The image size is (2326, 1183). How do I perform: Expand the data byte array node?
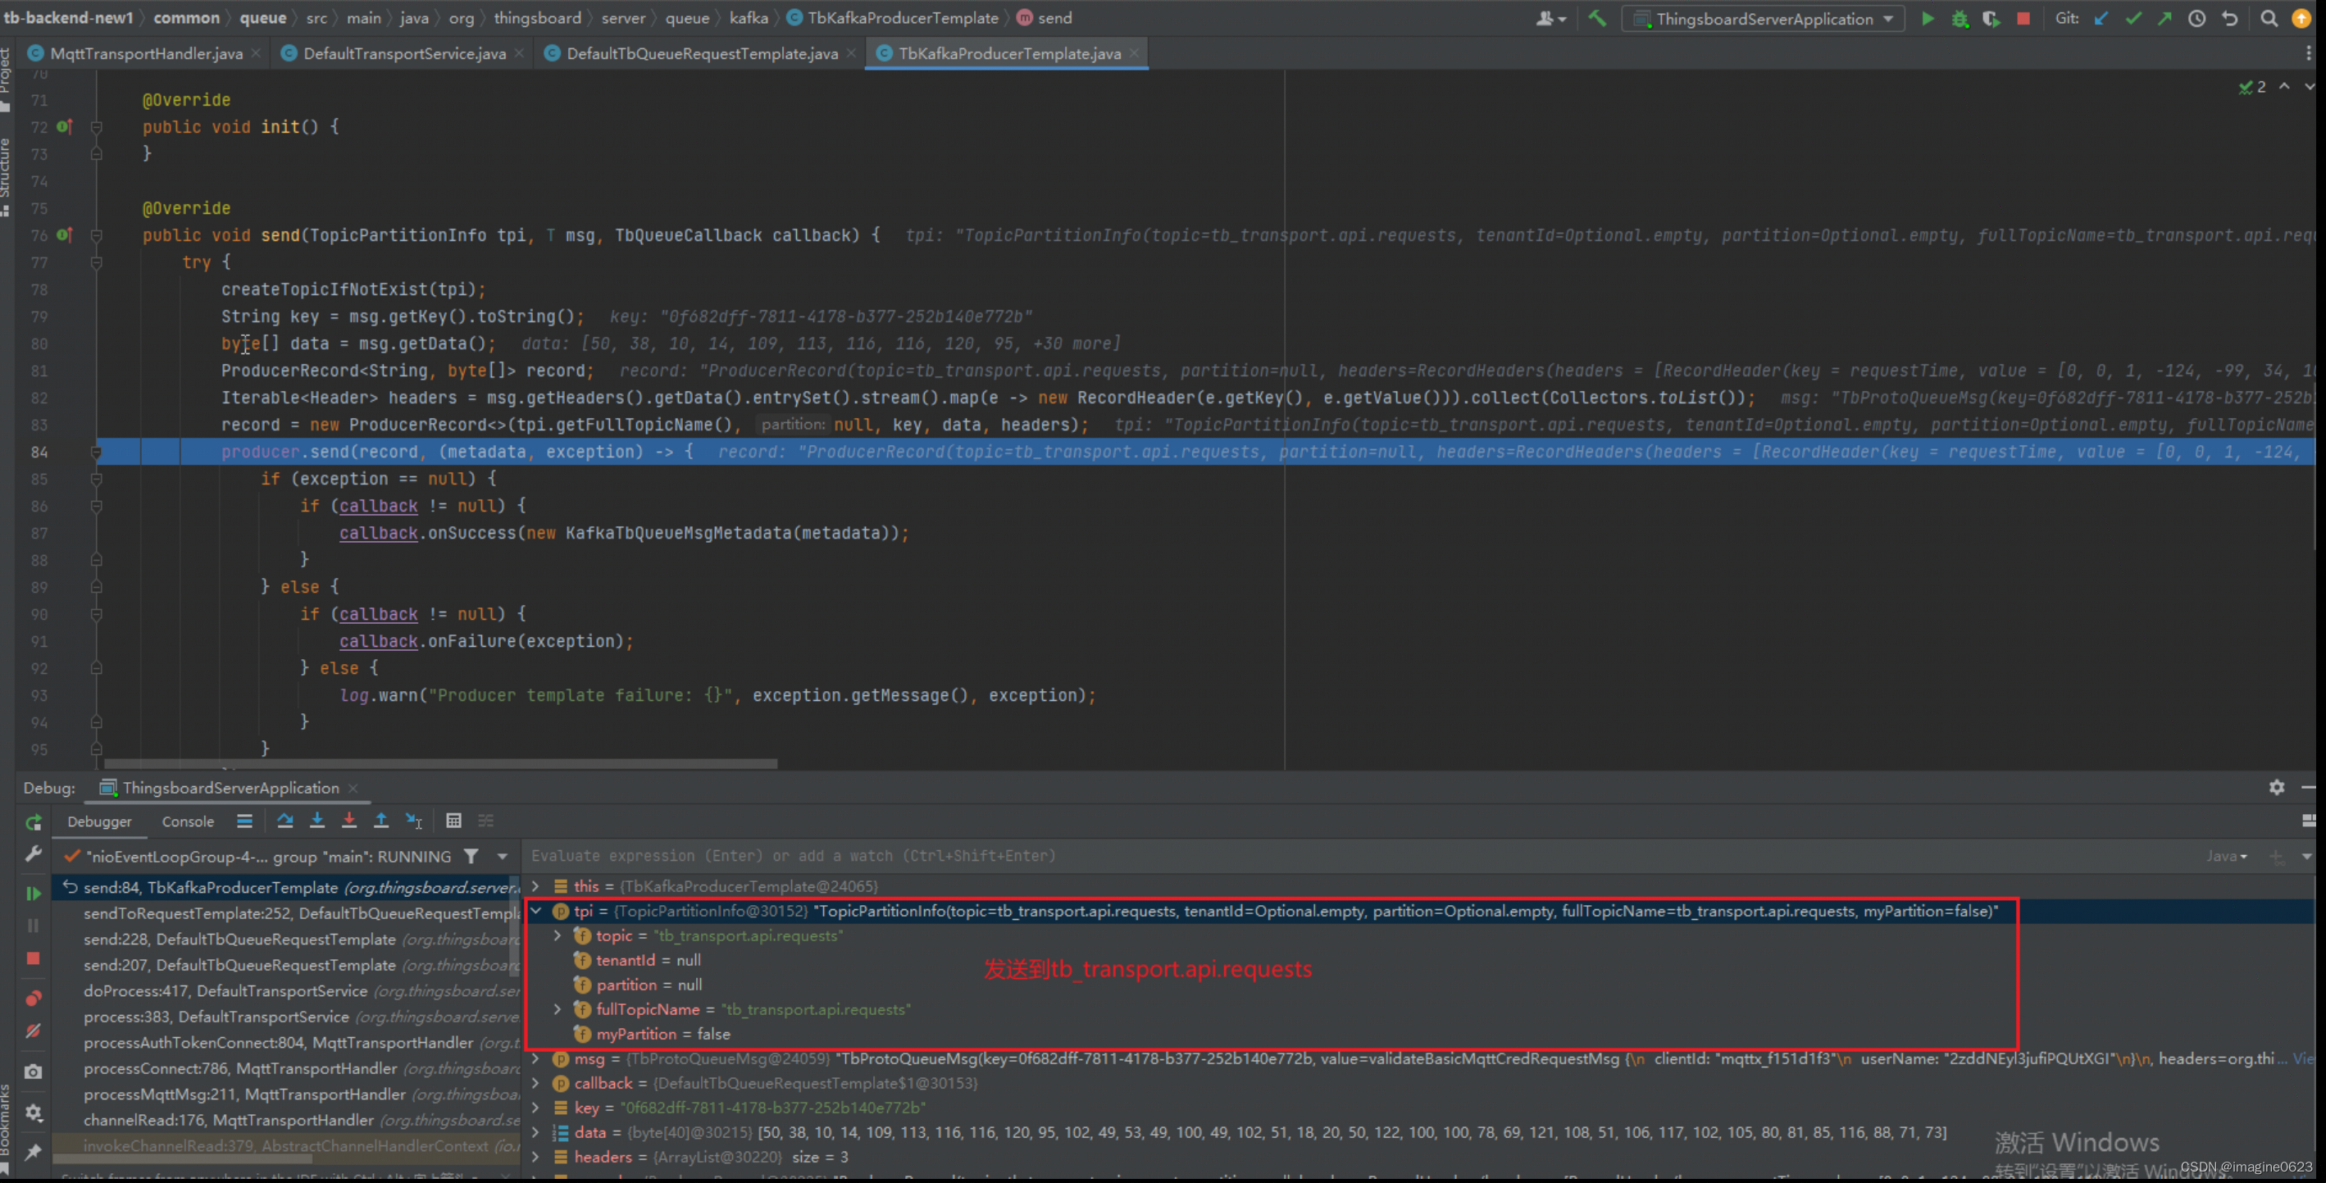[x=536, y=1132]
